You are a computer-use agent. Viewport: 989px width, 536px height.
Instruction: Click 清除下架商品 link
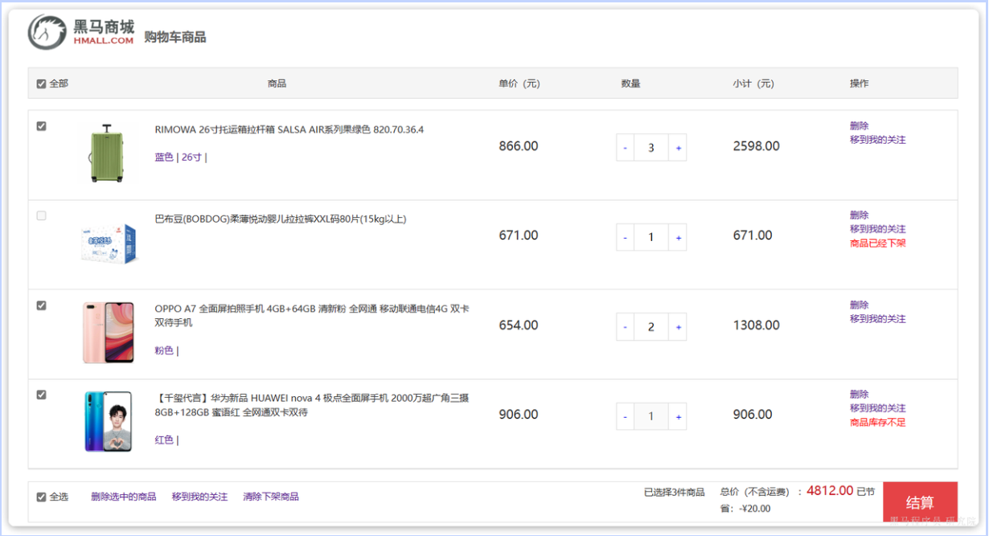271,497
